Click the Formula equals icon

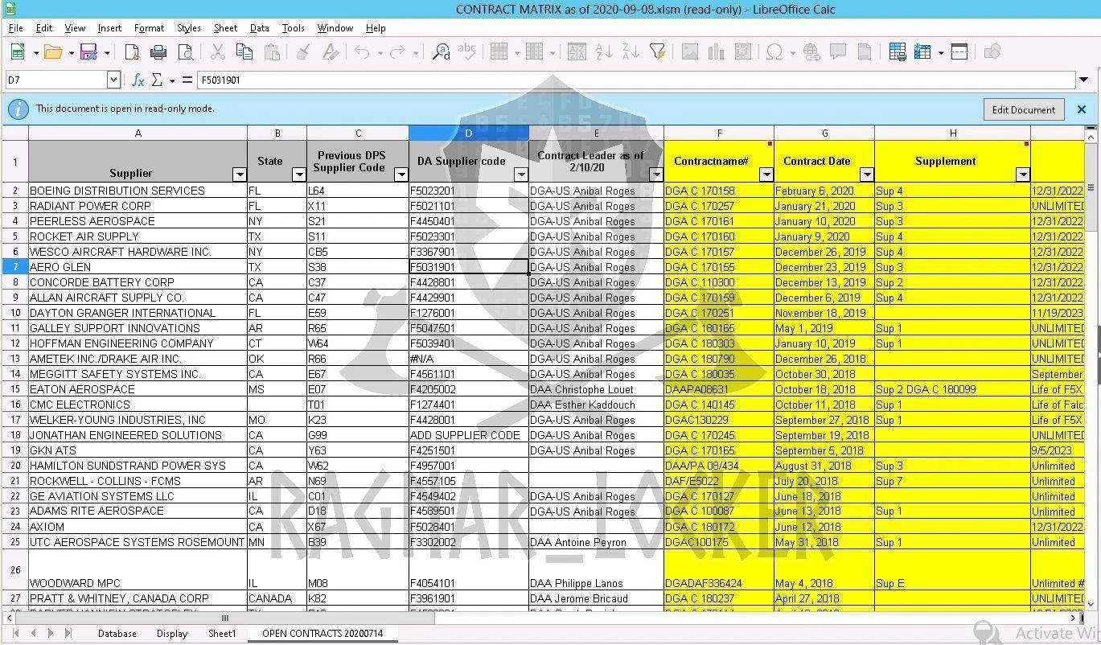(187, 80)
